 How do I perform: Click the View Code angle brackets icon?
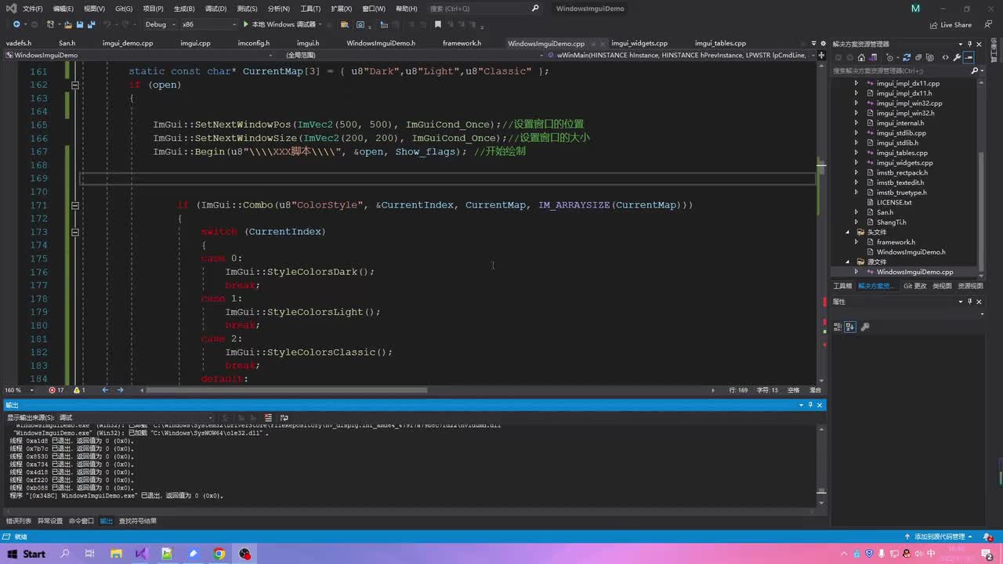[945, 57]
